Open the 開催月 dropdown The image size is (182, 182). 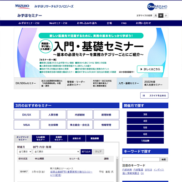25,152
